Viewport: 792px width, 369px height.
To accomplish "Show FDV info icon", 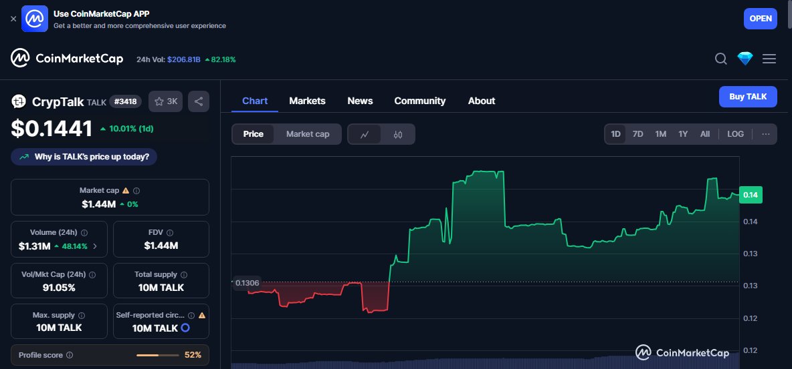I will 170,233.
